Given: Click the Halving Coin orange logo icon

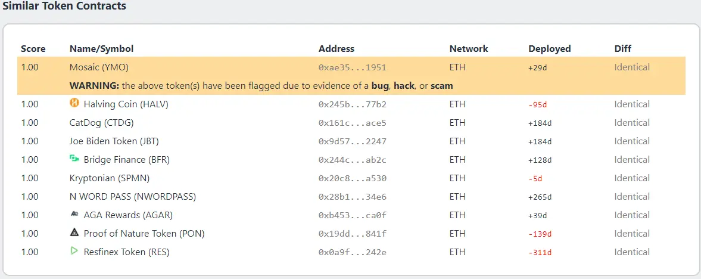Looking at the screenshot, I should (74, 104).
